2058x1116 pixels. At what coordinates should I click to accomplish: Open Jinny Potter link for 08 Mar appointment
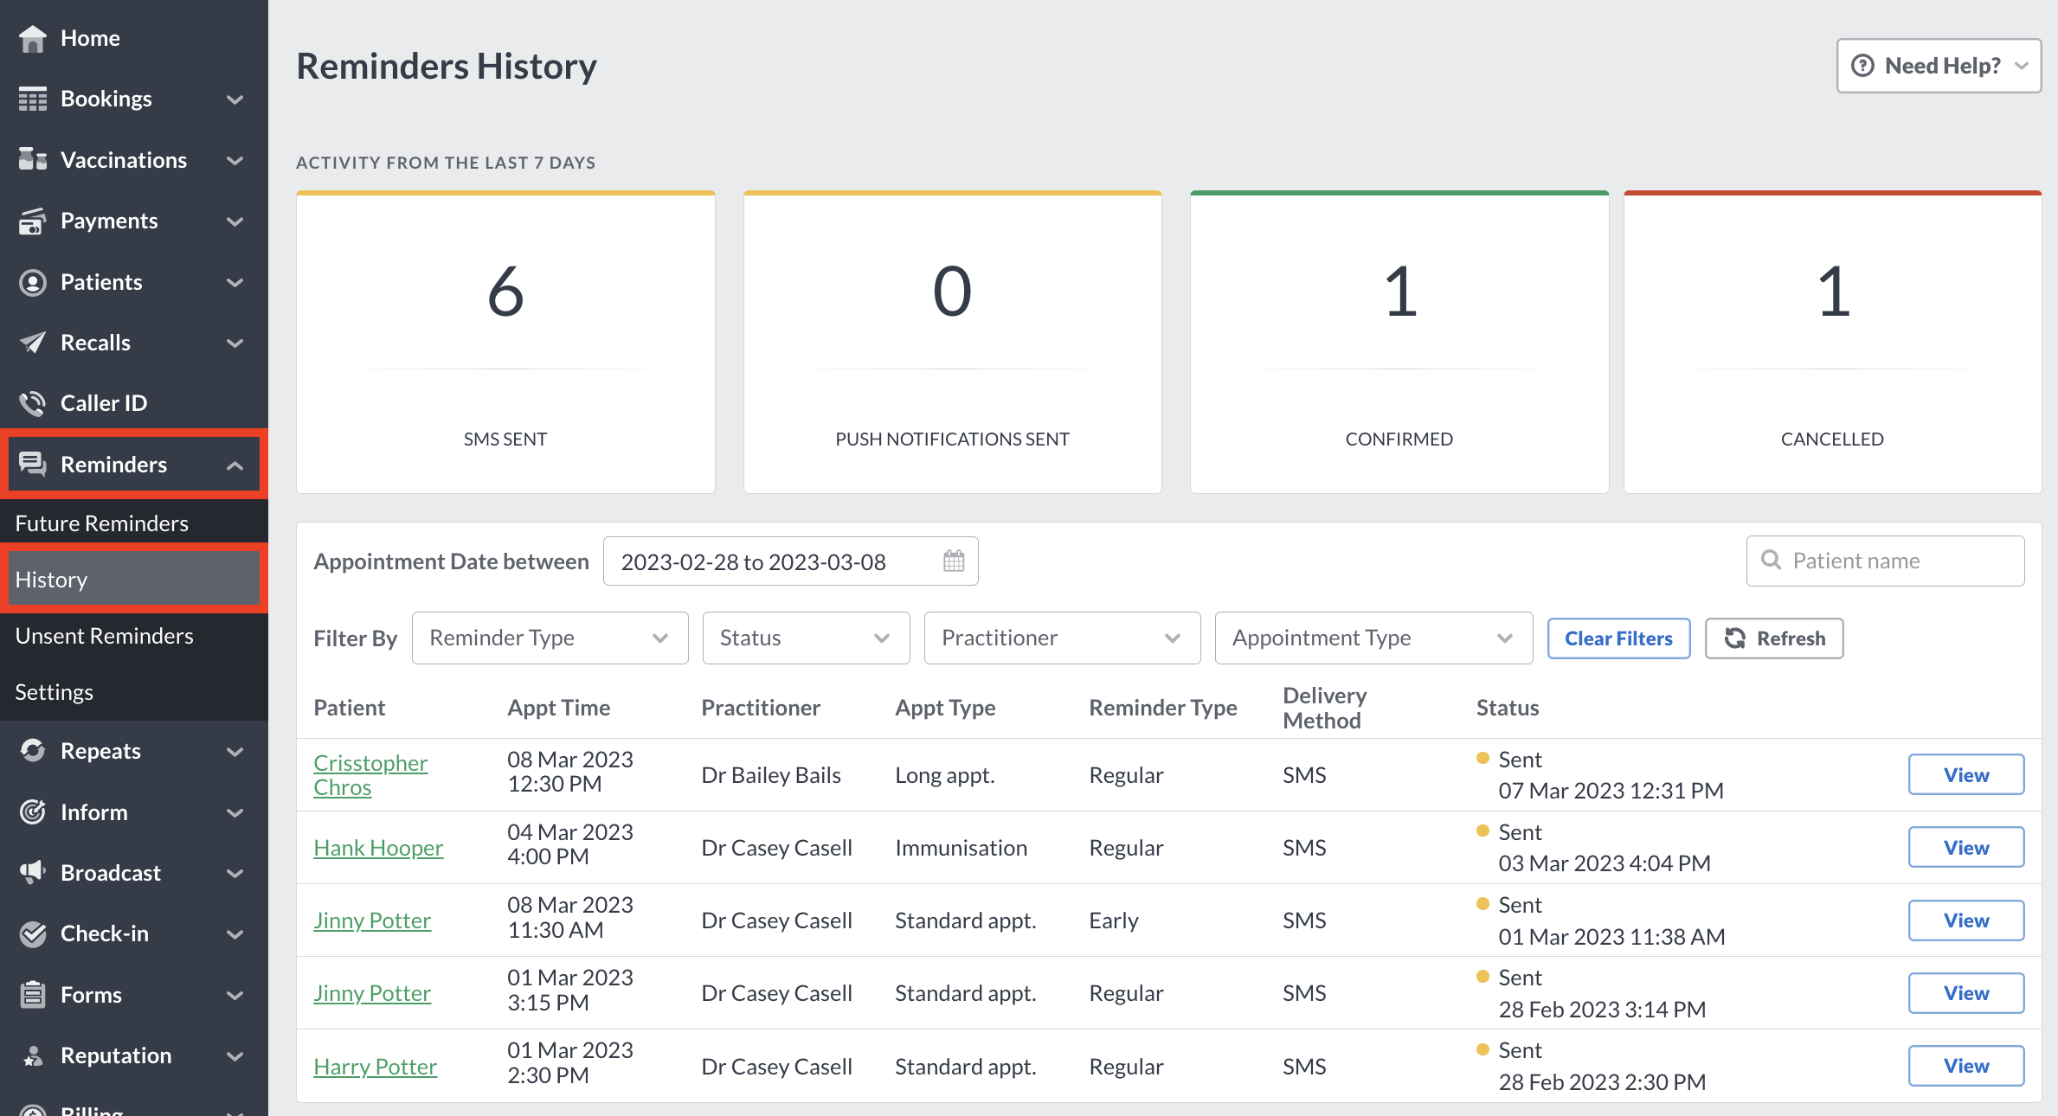click(x=372, y=920)
